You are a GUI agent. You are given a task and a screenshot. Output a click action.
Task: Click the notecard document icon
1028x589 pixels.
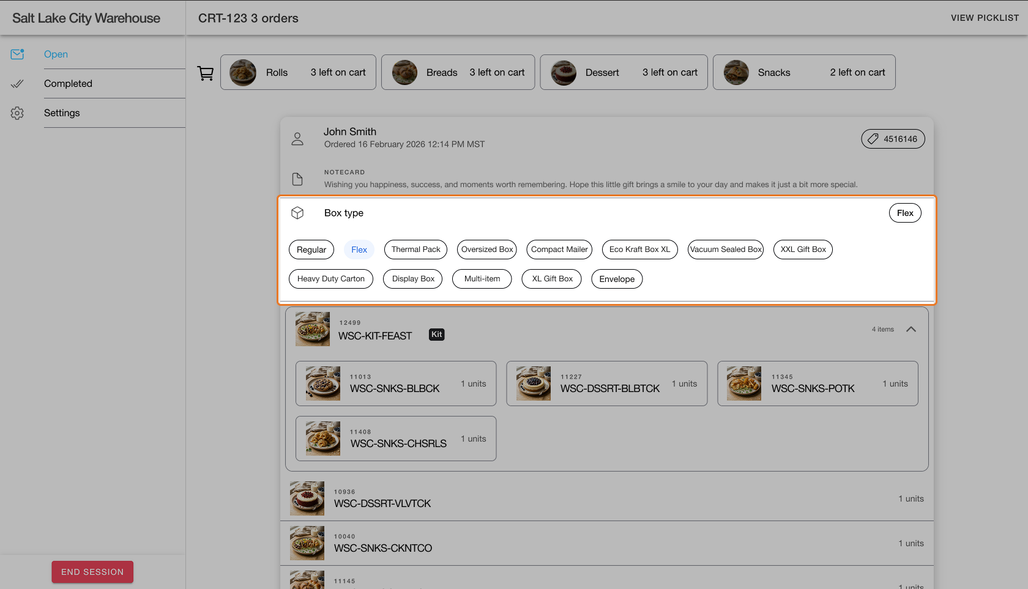point(297,179)
